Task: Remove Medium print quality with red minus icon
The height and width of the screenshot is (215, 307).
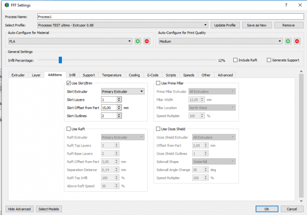Action: [x=297, y=42]
